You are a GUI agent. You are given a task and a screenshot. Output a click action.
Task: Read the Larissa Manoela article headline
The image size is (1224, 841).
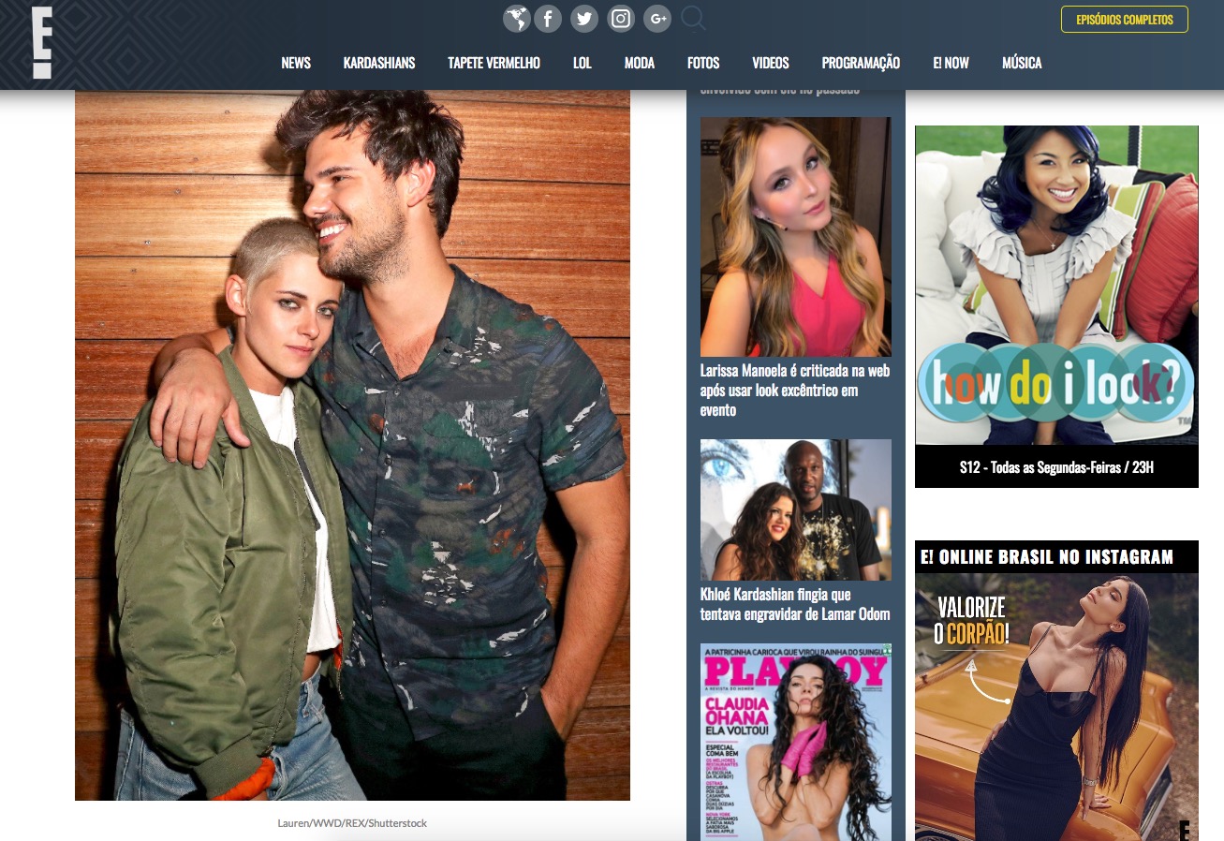tap(794, 390)
